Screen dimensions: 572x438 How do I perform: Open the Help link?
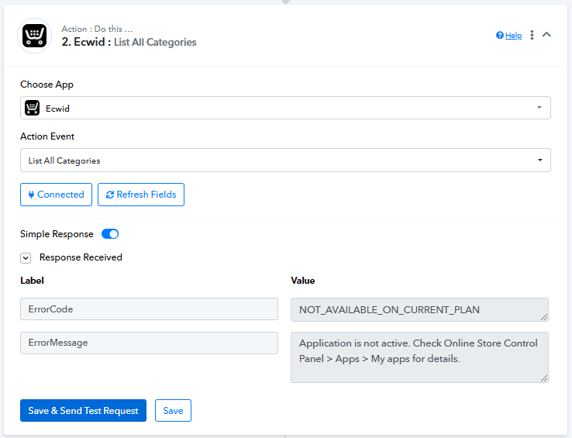(x=513, y=36)
